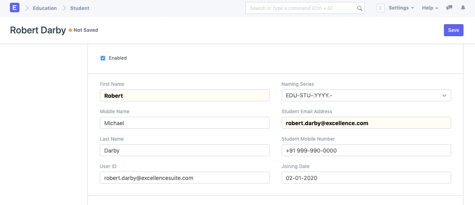This screenshot has width=475, height=205.
Task: Open the Naming Series dropdown
Action: pyautogui.click(x=366, y=96)
